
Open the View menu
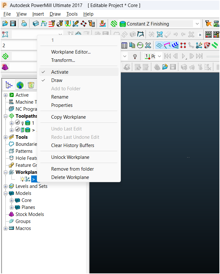[x=22, y=14]
